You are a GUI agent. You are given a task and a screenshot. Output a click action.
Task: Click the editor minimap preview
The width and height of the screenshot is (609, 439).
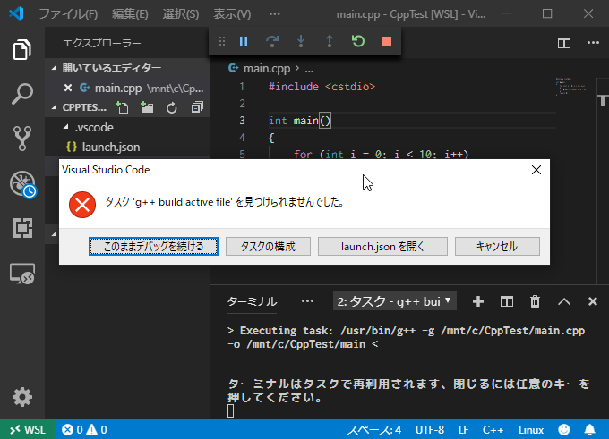coord(570,87)
